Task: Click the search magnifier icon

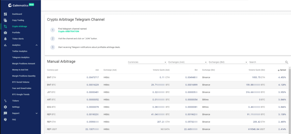Action: [287, 62]
